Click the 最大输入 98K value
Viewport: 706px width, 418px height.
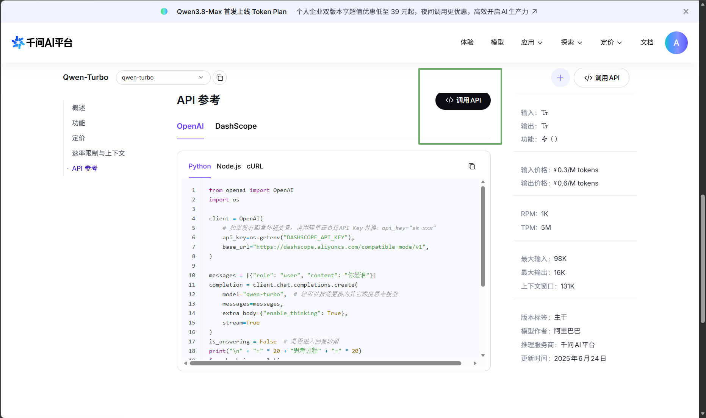560,259
